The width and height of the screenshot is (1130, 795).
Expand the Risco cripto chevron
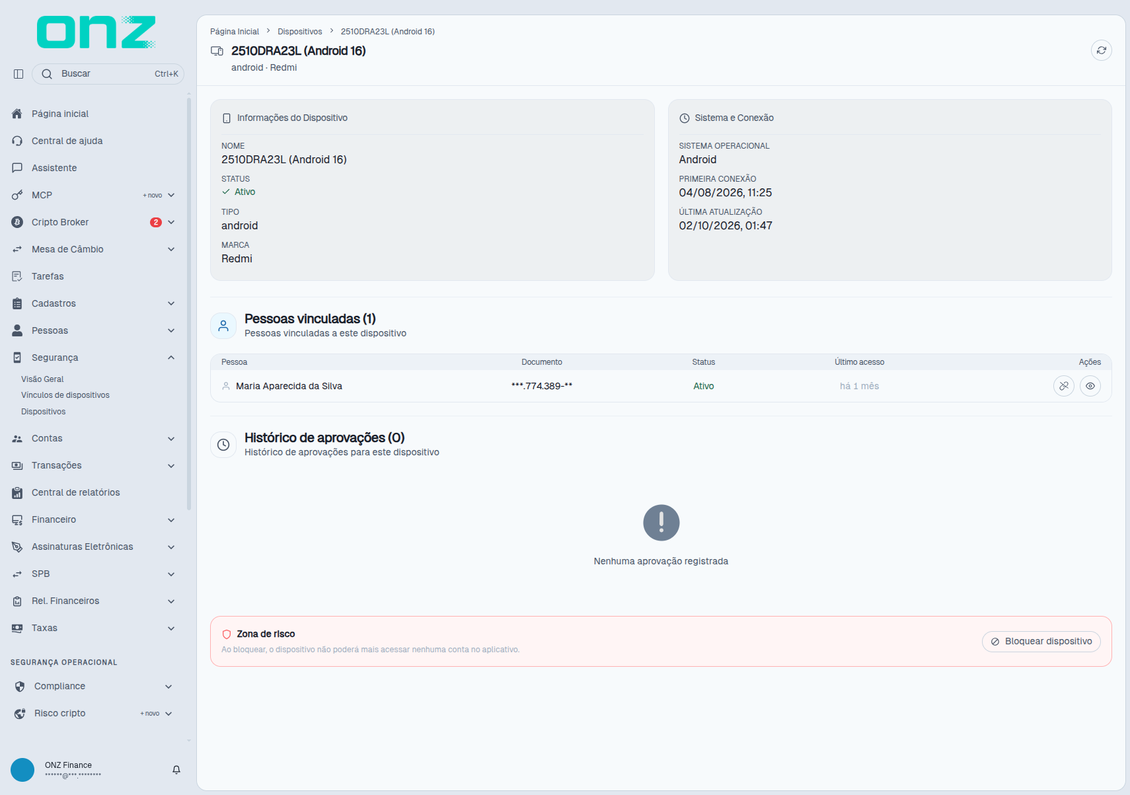[x=169, y=714]
